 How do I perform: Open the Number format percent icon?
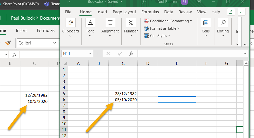[131, 23]
